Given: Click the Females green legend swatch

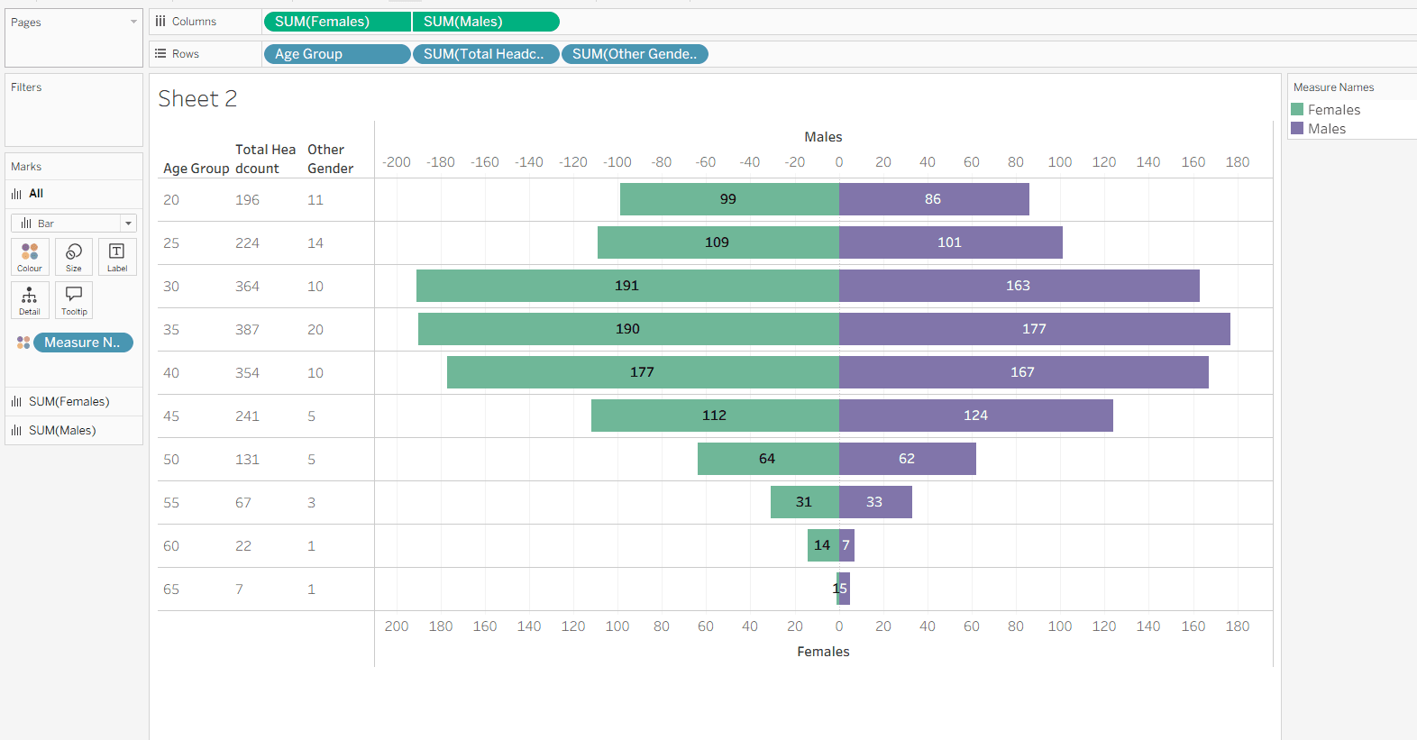Looking at the screenshot, I should pos(1297,110).
